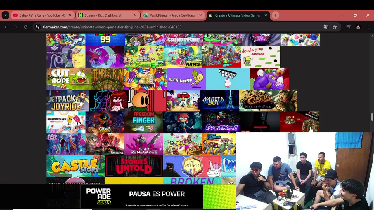Click the Powerade Sour banner ad
The height and width of the screenshot is (210, 374).
[158, 197]
